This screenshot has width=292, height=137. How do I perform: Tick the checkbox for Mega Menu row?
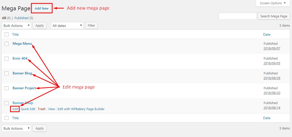7,44
